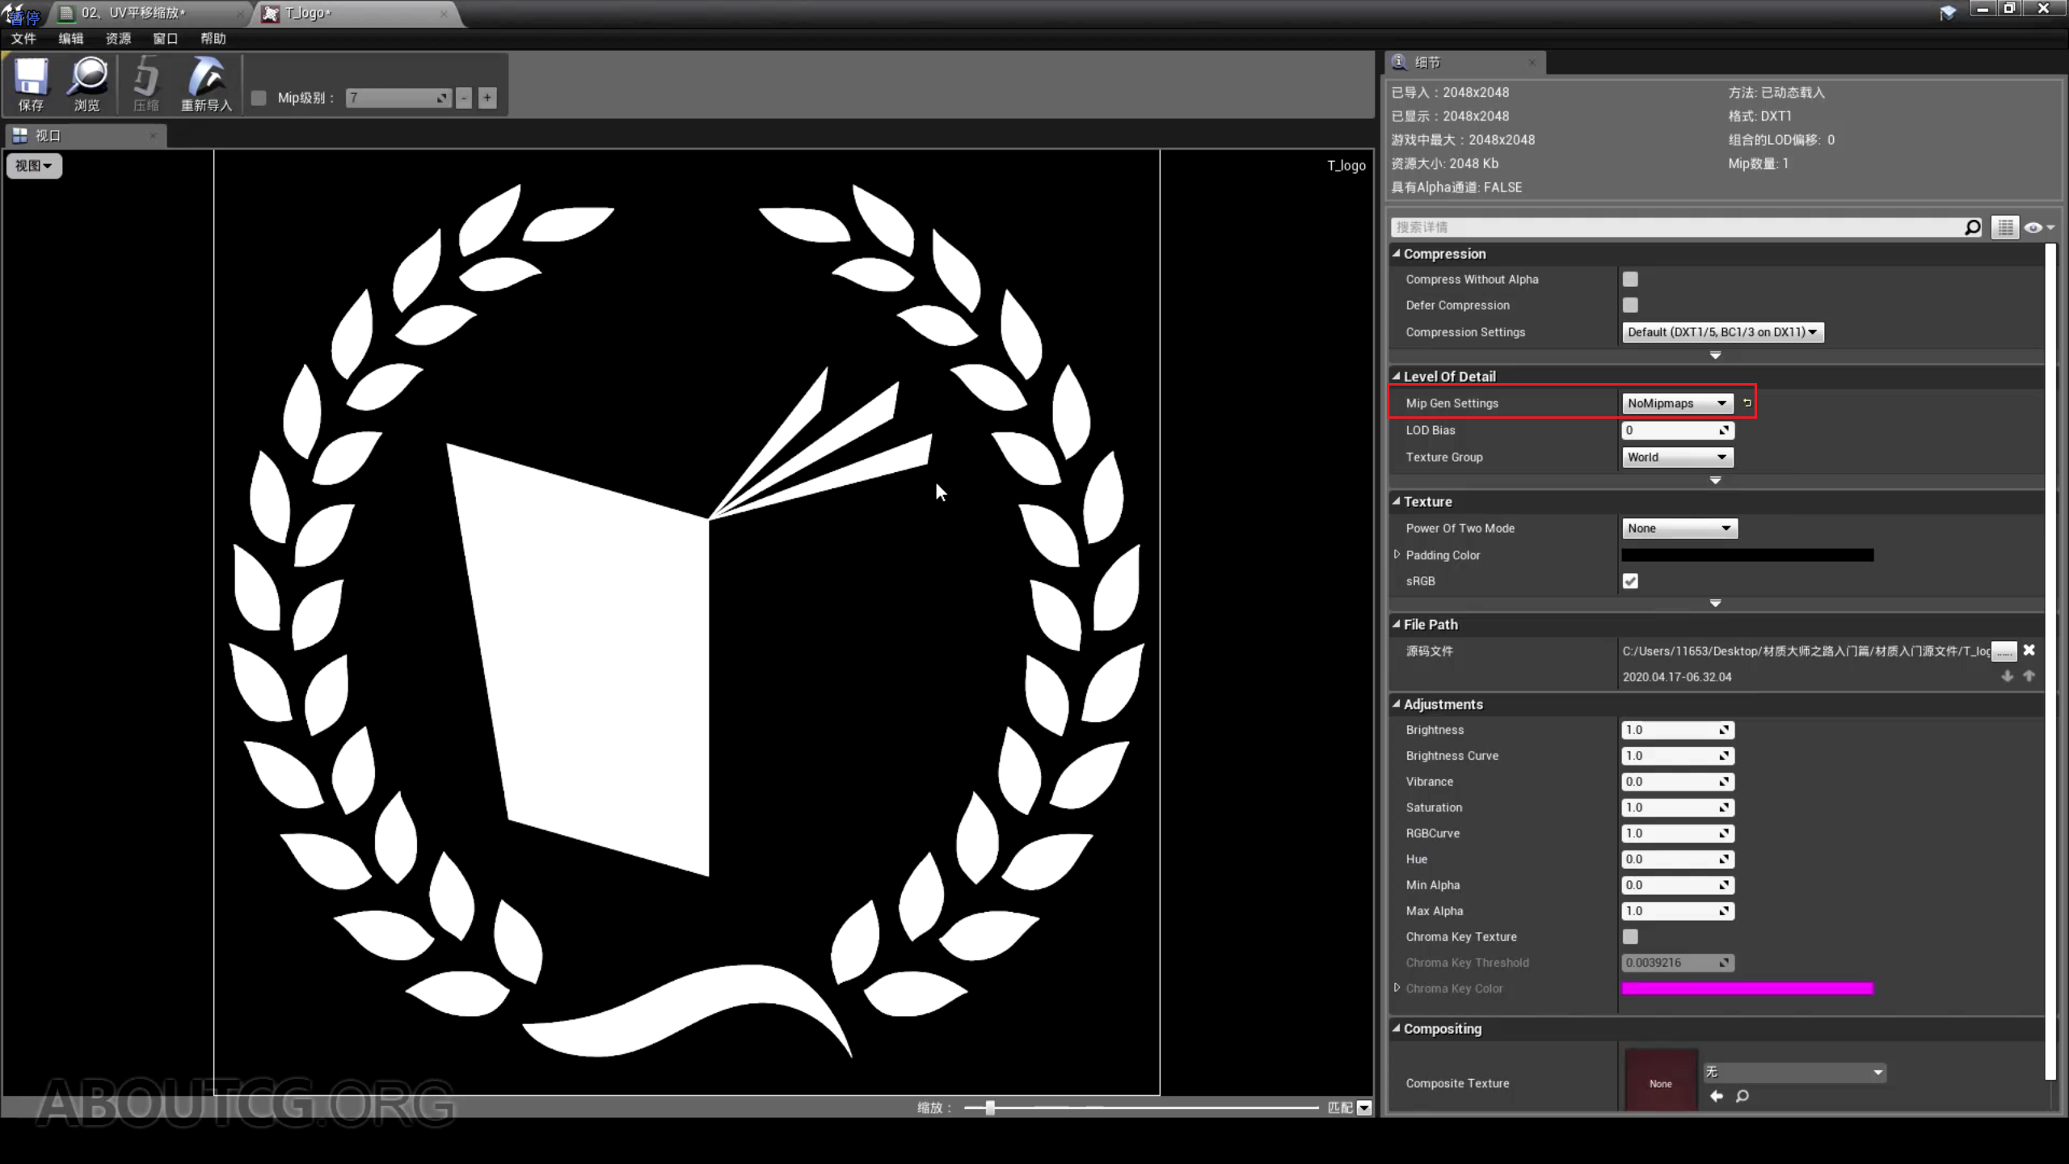Image resolution: width=2069 pixels, height=1164 pixels.
Task: Collapse the Adjustments section
Action: click(1397, 704)
